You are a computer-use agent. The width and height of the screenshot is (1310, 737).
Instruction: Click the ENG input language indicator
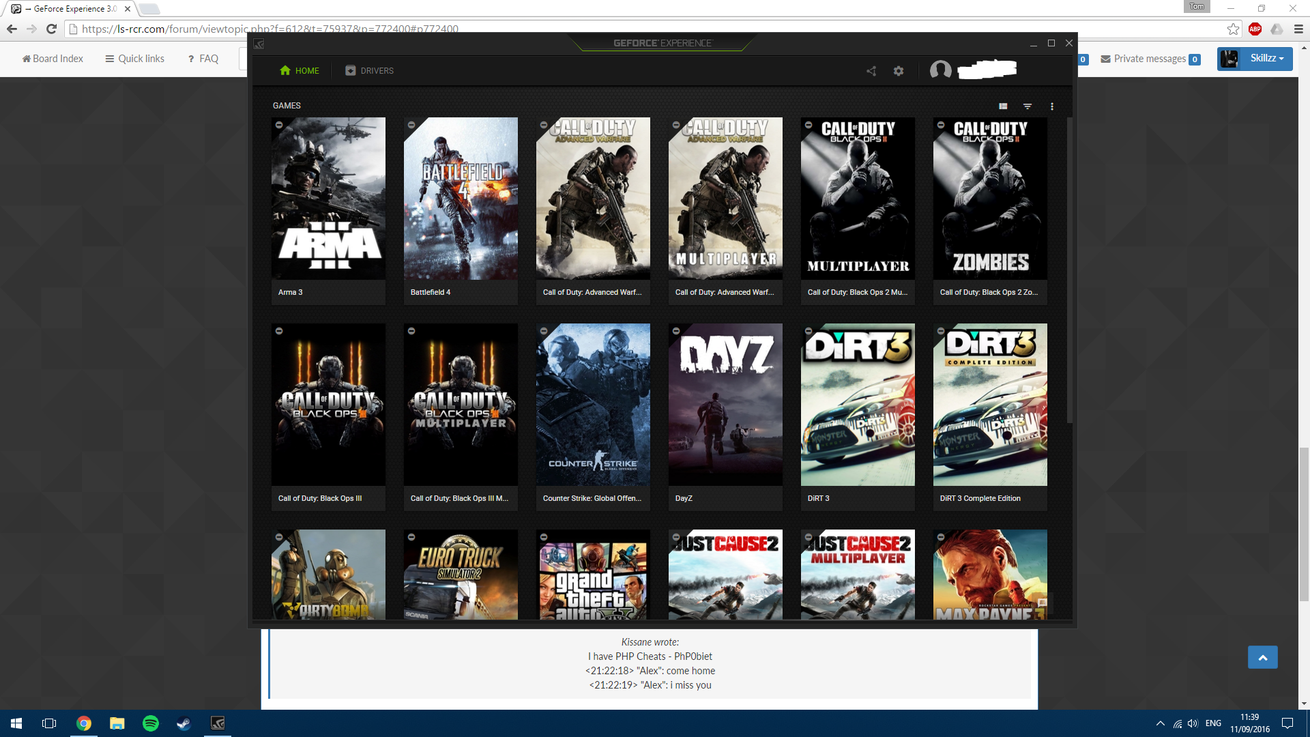point(1213,723)
